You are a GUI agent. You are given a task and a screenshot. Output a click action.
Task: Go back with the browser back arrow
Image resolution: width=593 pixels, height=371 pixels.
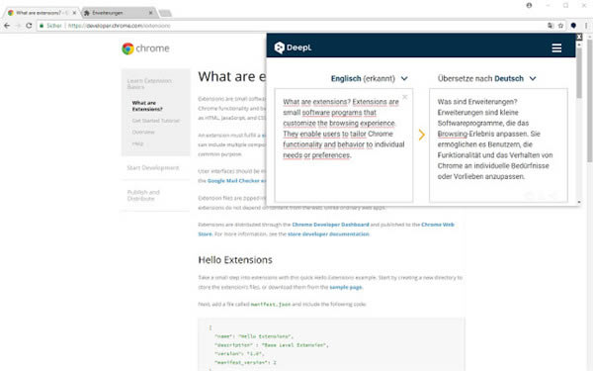click(7, 26)
